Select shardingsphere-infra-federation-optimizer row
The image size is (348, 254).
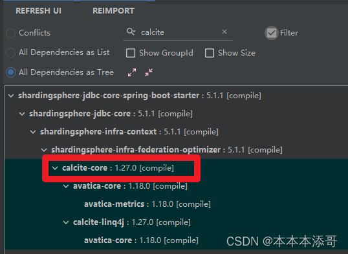167,150
